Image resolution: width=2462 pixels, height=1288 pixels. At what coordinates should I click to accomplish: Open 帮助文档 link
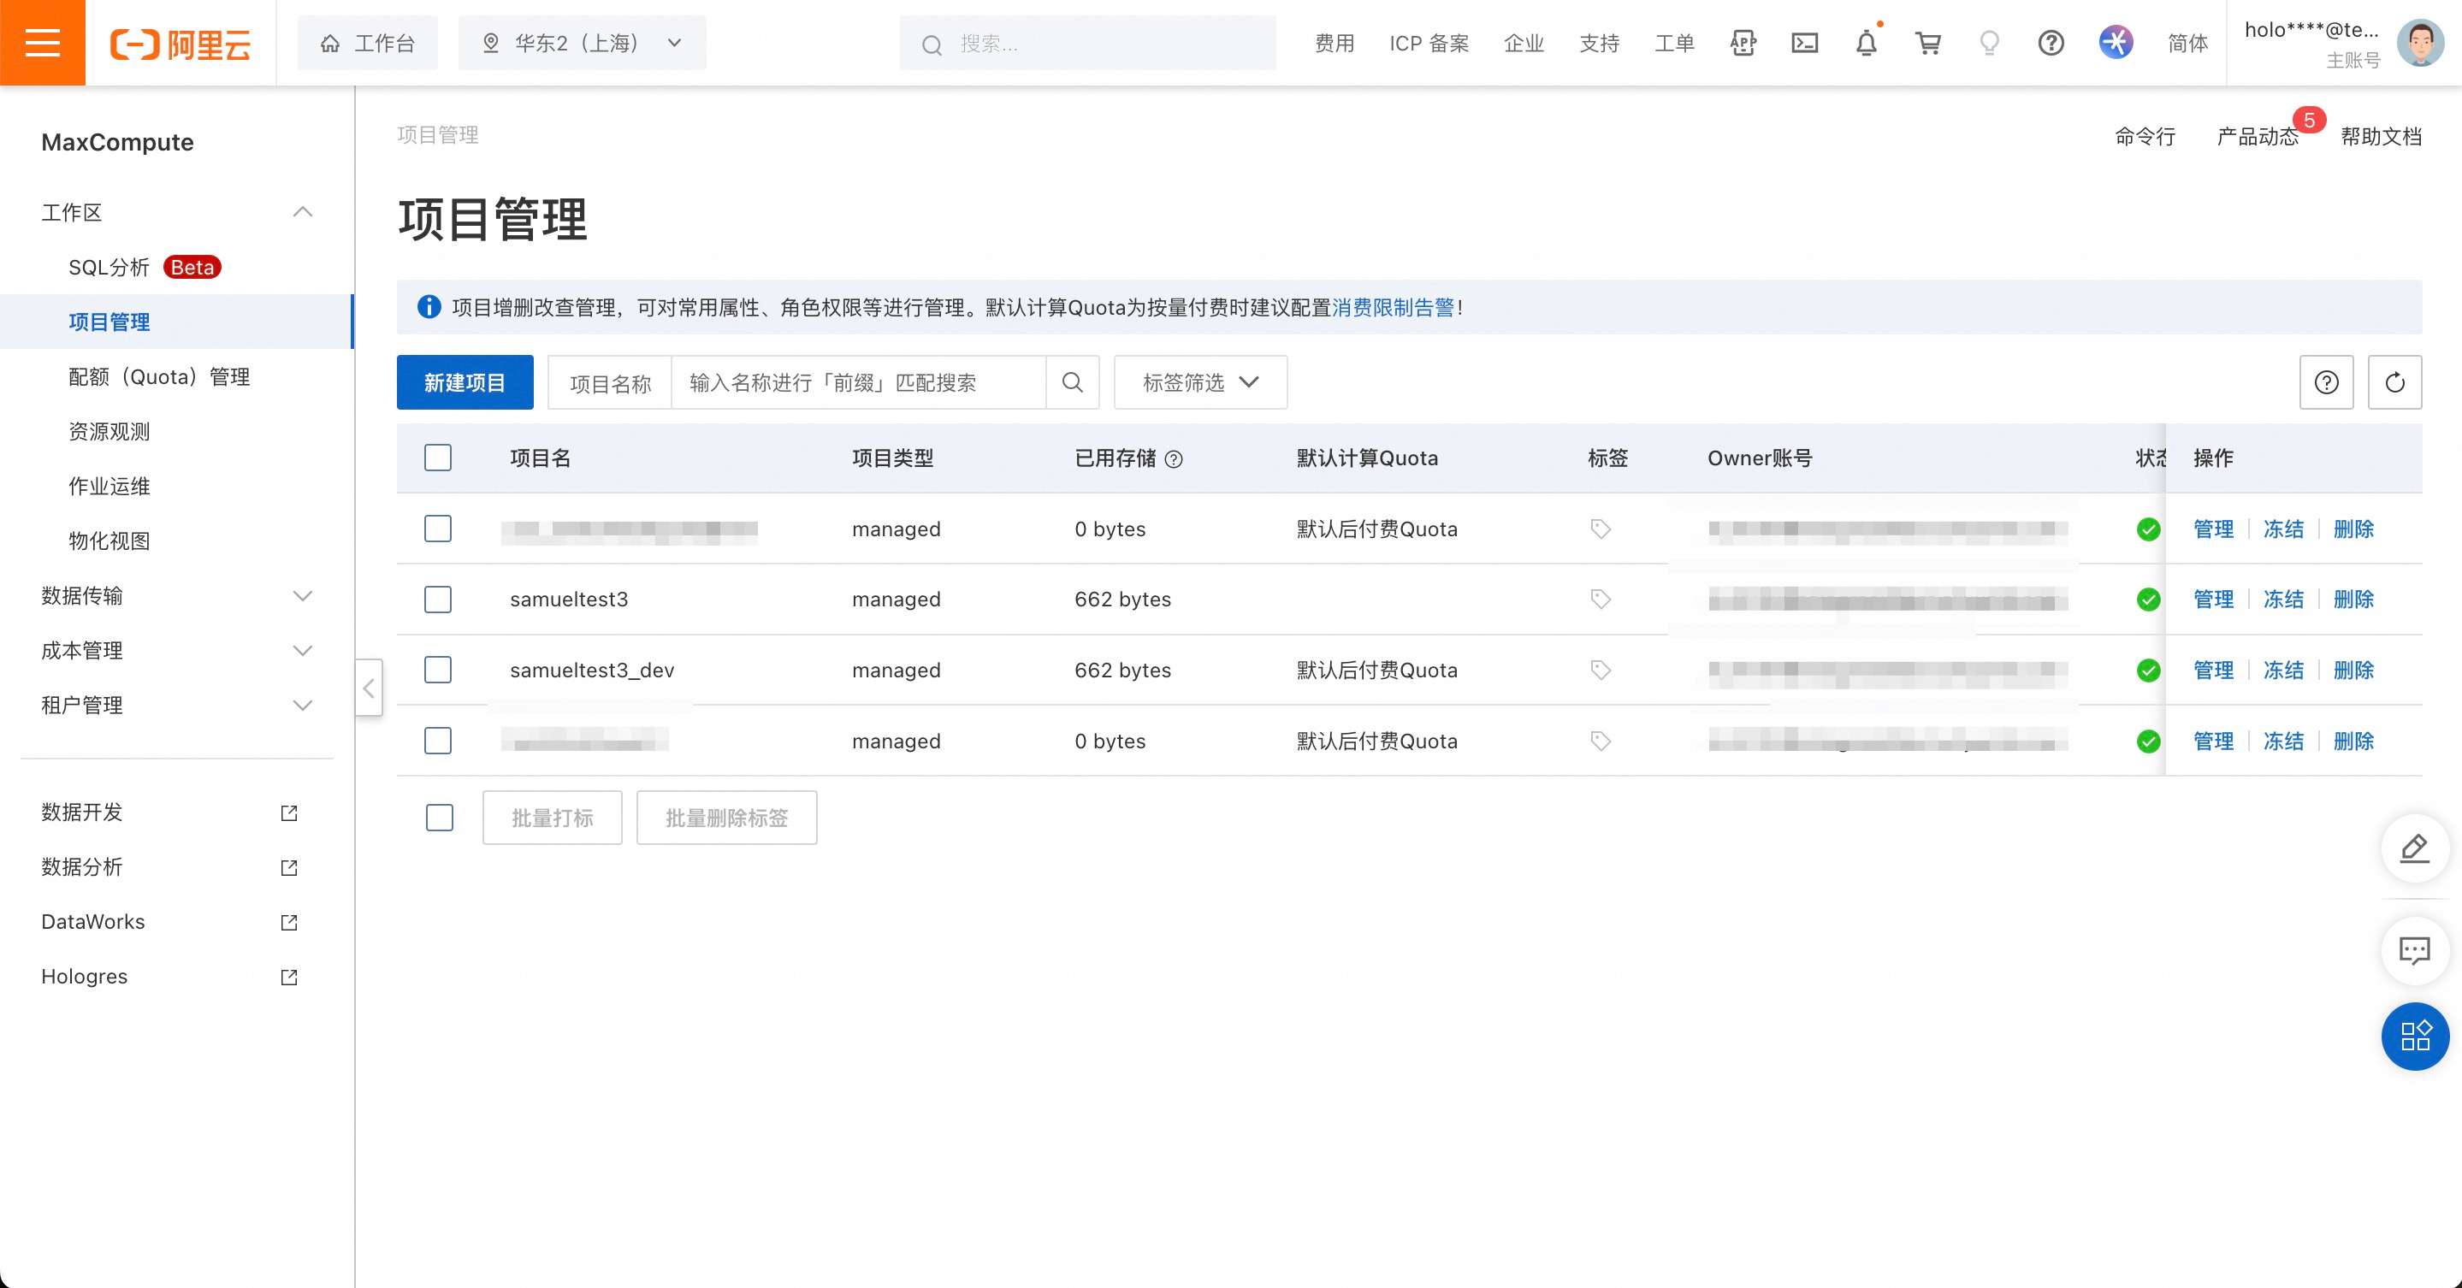pyautogui.click(x=2381, y=136)
